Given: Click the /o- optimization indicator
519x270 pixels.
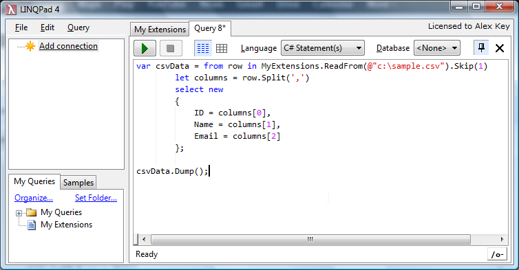Looking at the screenshot, I should click(497, 254).
